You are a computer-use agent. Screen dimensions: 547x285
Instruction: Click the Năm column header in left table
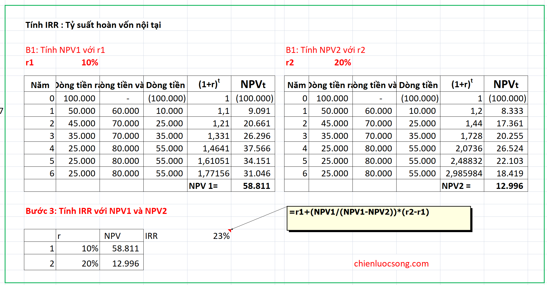(40, 84)
